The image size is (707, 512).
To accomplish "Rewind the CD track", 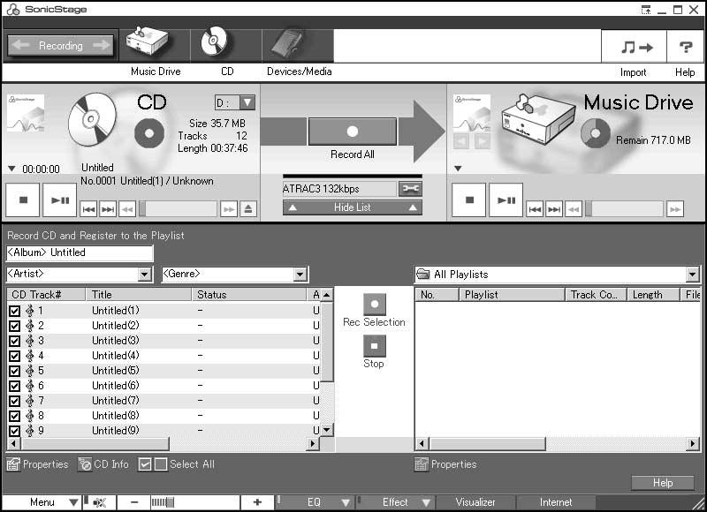I will (x=127, y=209).
